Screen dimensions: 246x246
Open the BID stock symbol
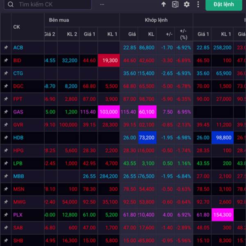click(17, 60)
